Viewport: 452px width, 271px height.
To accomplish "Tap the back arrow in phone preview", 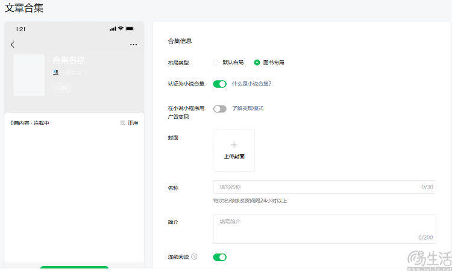I will [x=13, y=45].
